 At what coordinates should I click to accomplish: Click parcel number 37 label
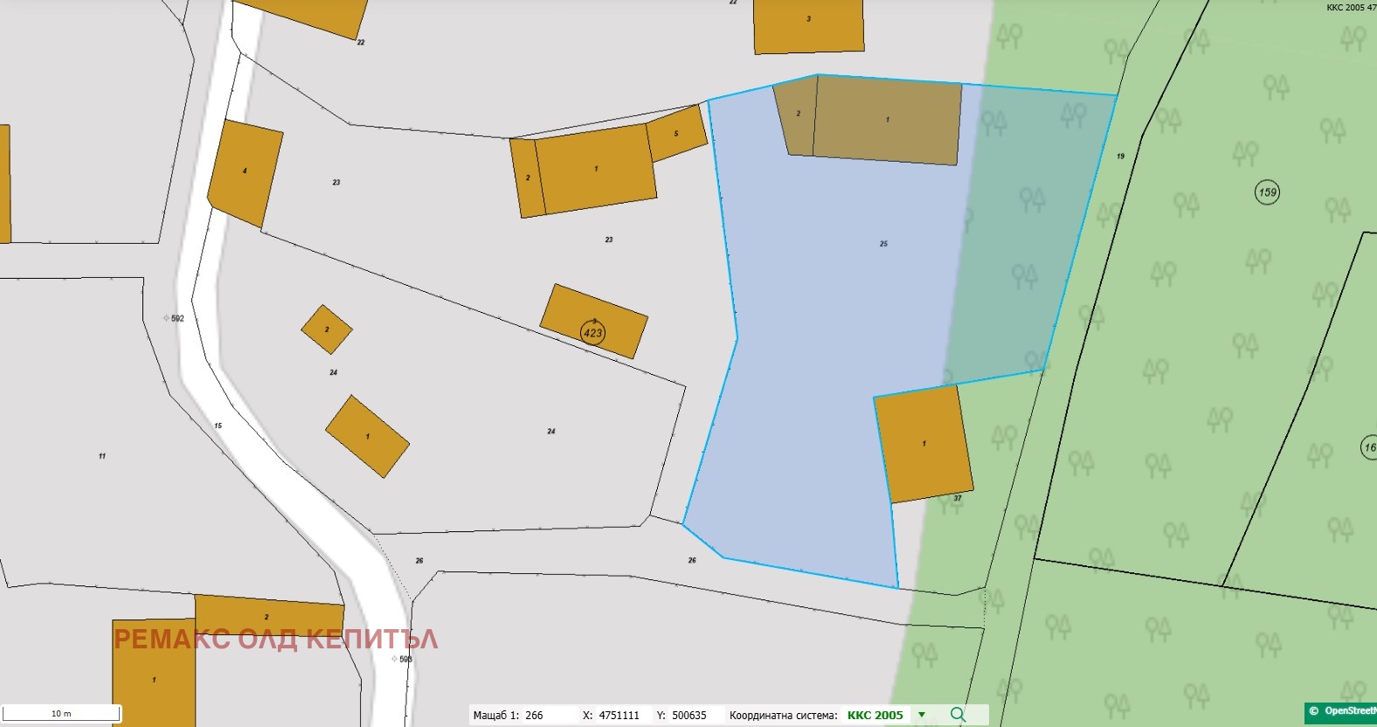958,498
